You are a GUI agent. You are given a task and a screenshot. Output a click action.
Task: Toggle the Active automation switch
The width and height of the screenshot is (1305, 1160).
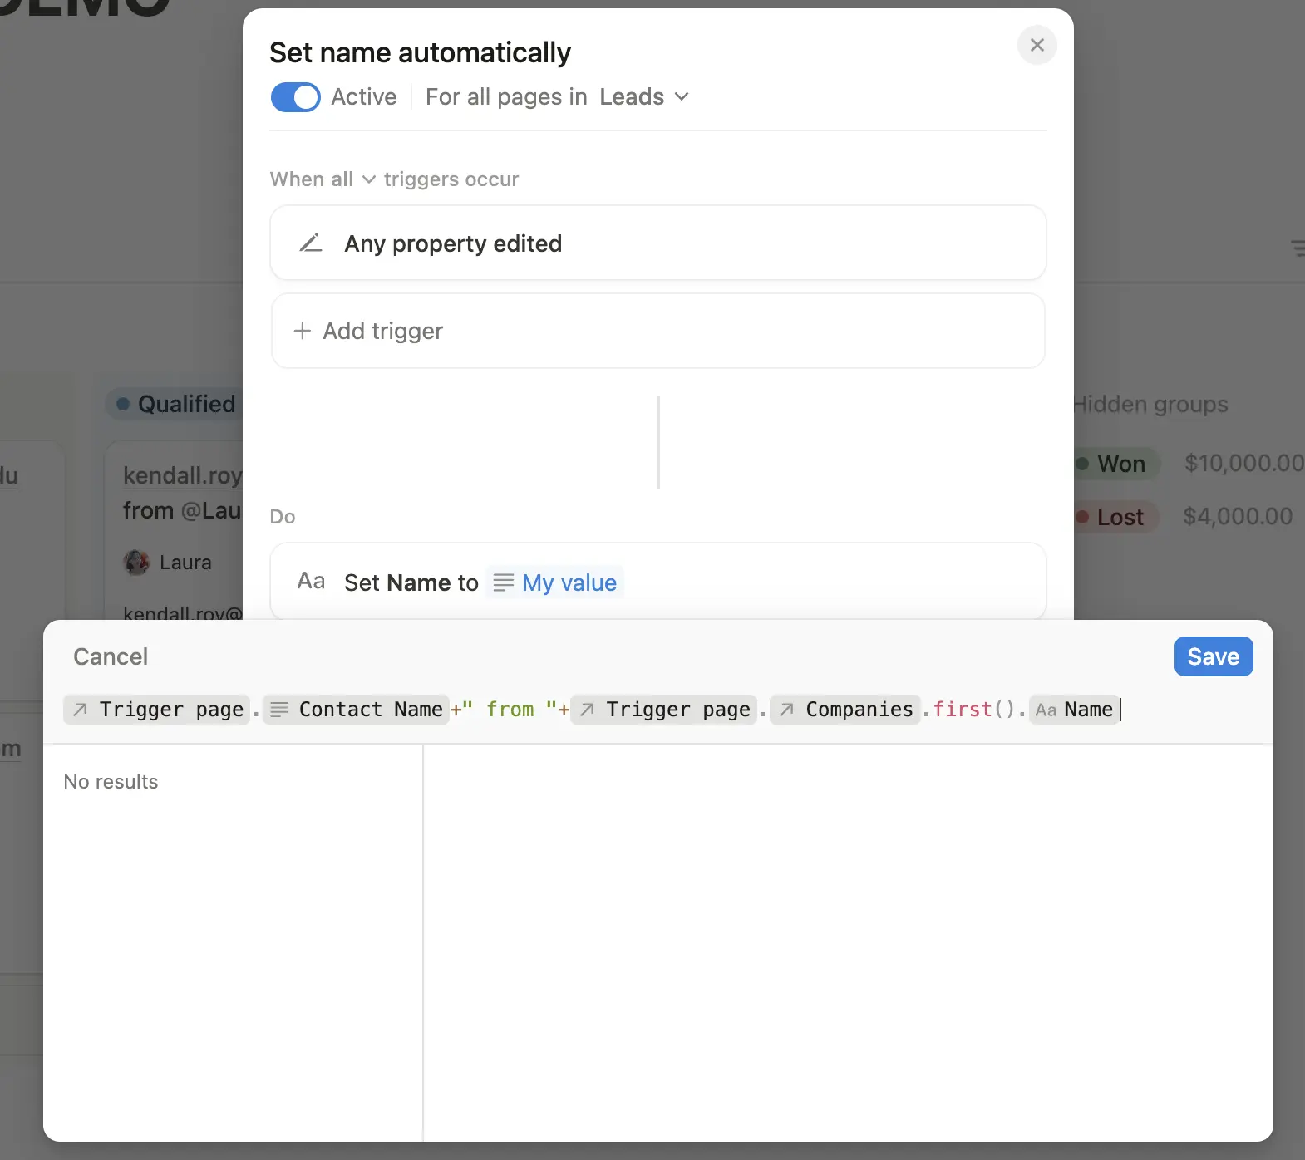click(x=295, y=97)
